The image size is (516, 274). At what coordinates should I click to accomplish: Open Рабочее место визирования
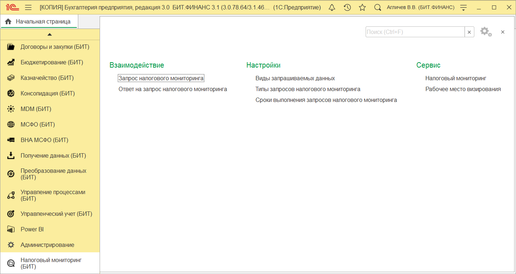pos(463,89)
